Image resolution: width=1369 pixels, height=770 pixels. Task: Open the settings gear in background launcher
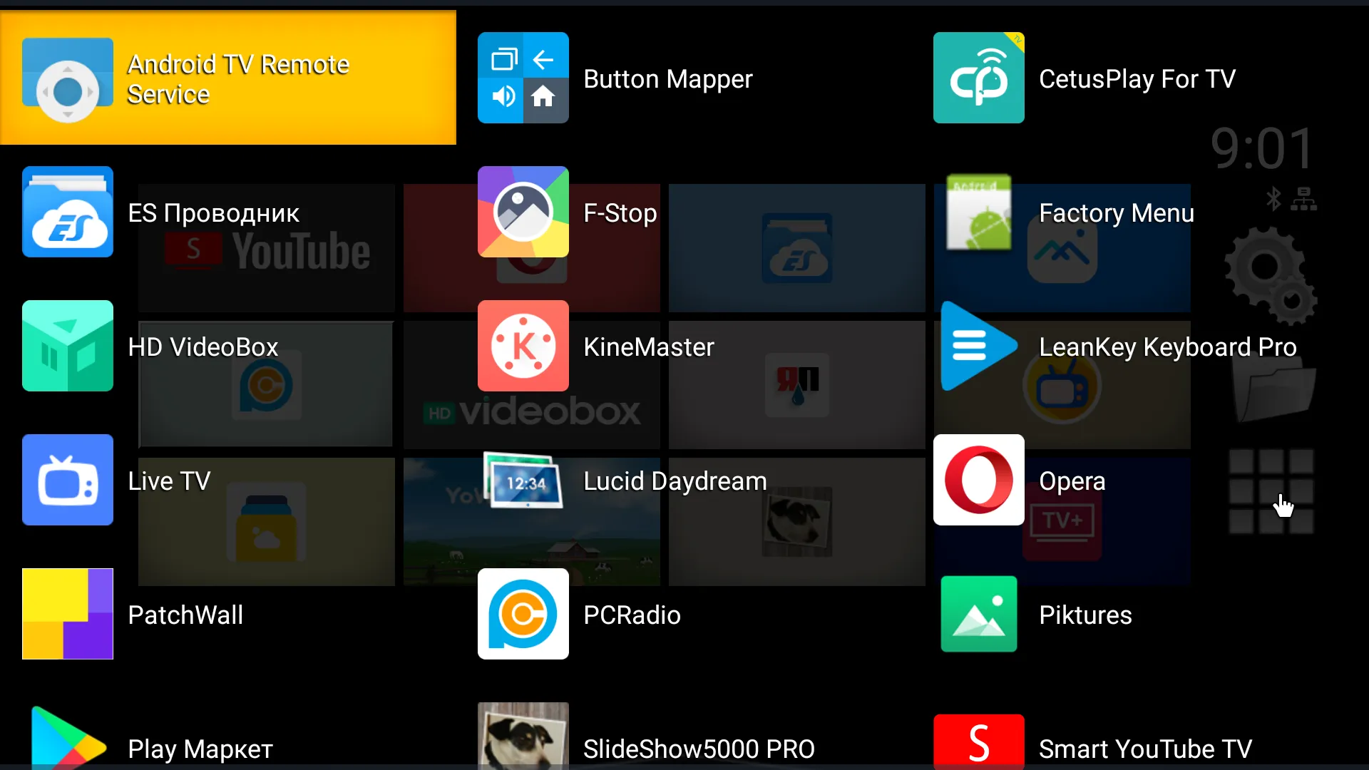pos(1271,275)
